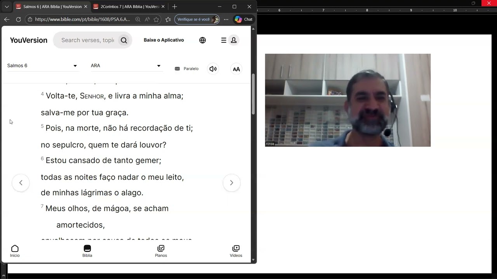Close the background window red X
This screenshot has width=497, height=279.
pos(488,3)
